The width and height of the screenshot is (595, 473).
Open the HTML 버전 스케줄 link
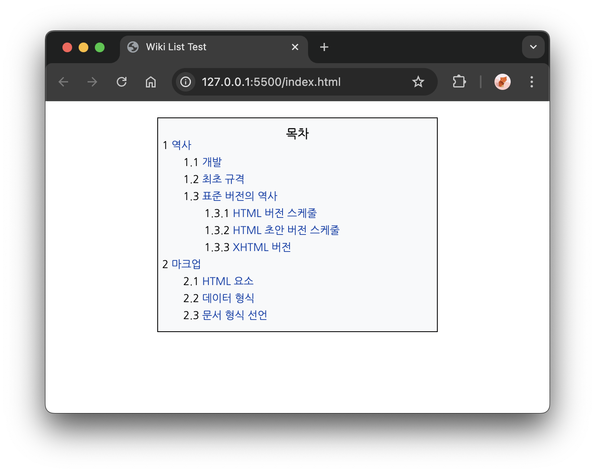(x=275, y=213)
